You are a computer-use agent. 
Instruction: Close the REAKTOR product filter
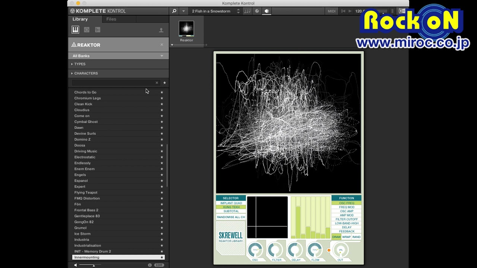click(162, 45)
